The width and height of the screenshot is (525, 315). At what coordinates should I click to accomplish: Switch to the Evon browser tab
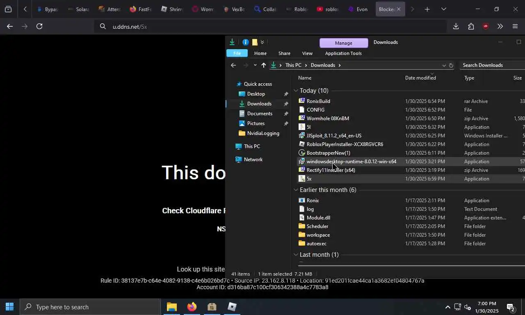(358, 9)
